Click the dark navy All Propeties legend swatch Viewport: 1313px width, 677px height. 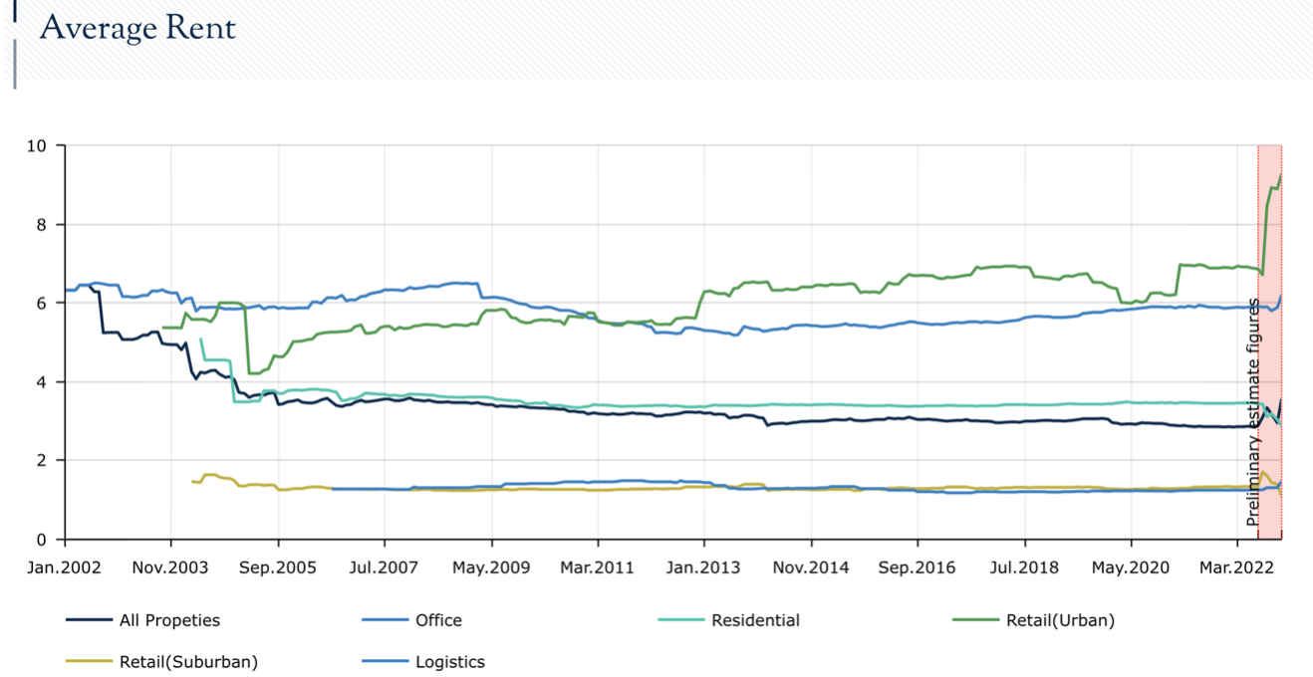tap(88, 620)
